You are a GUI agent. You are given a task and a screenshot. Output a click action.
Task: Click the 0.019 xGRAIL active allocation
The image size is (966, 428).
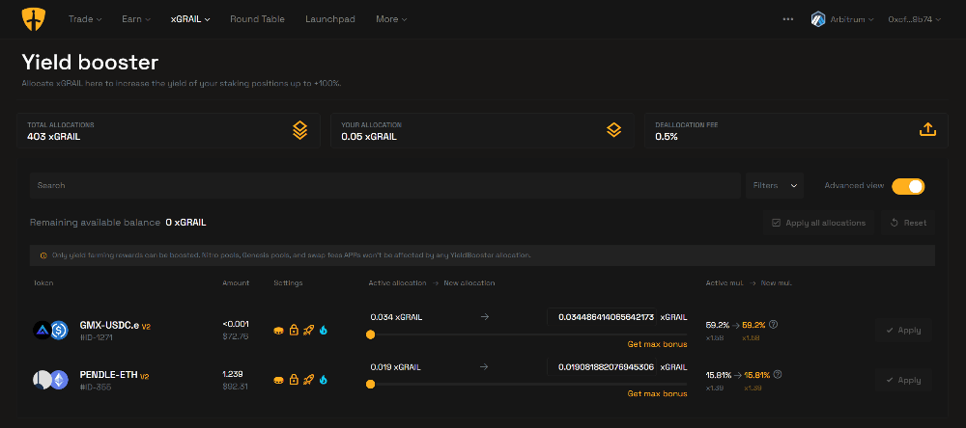[395, 367]
